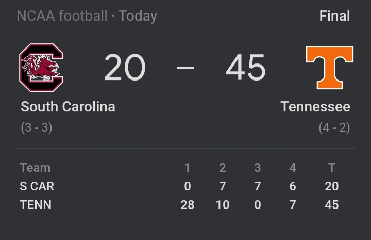Click South Carolina's fourth quarter score 6
The width and height of the screenshot is (371, 240).
[293, 186]
